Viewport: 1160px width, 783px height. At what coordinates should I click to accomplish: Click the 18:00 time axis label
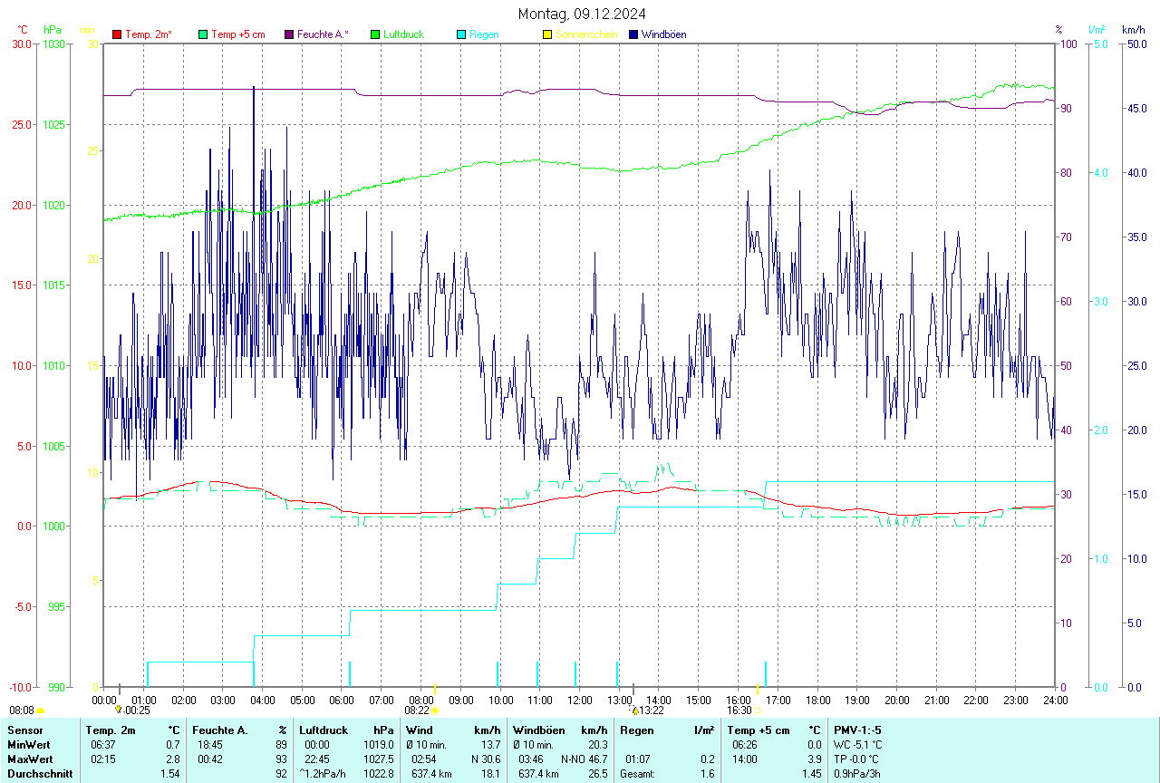[817, 701]
